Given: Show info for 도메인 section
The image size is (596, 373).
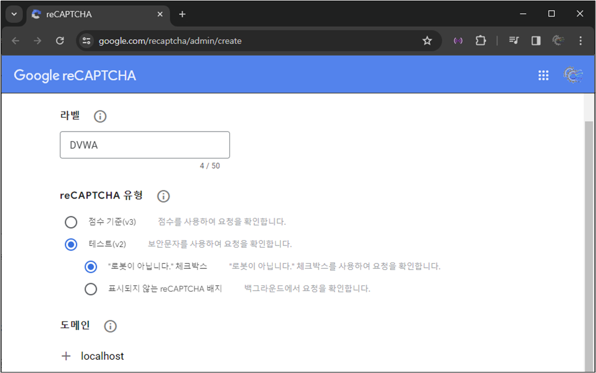Looking at the screenshot, I should click(110, 326).
